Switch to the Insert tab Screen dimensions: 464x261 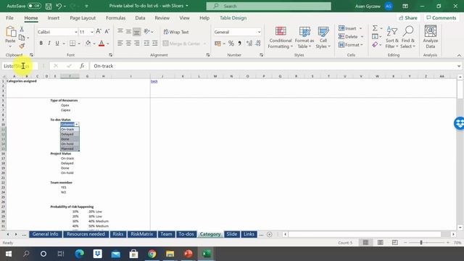pos(53,17)
